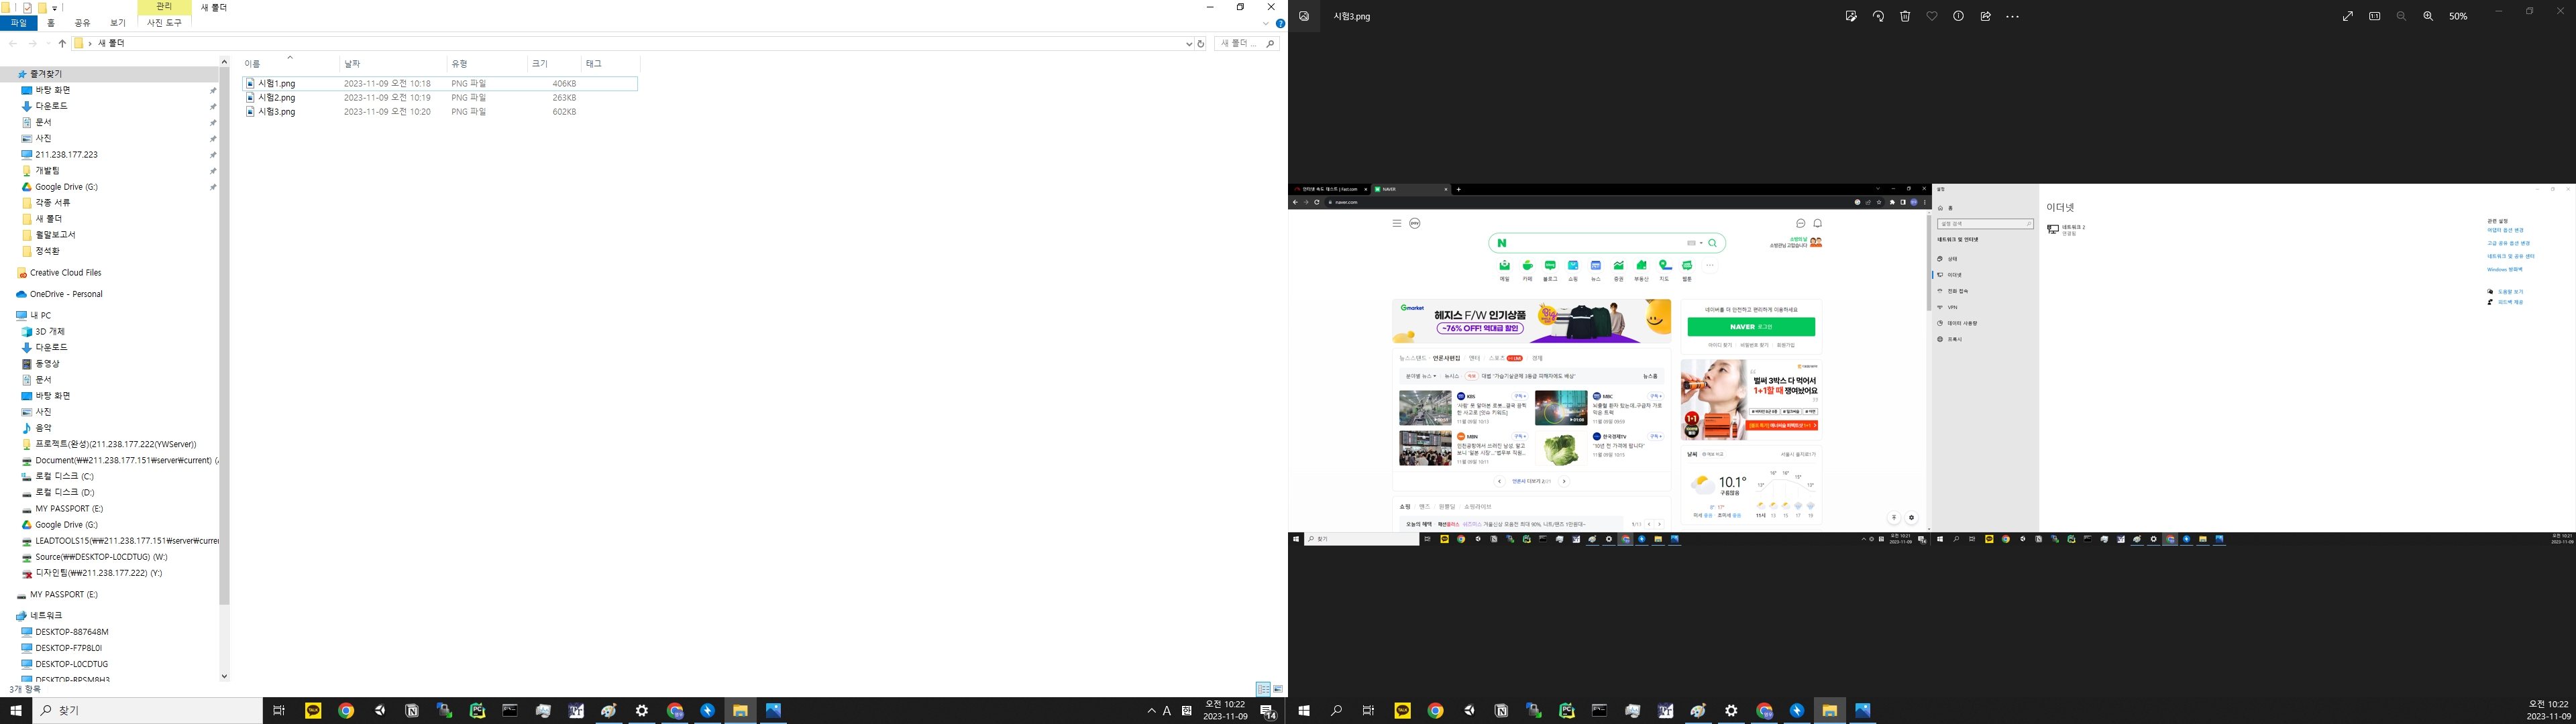Viewport: 2576px width, 724px height.
Task: Open the 보기 ribbon tab
Action: tap(118, 23)
